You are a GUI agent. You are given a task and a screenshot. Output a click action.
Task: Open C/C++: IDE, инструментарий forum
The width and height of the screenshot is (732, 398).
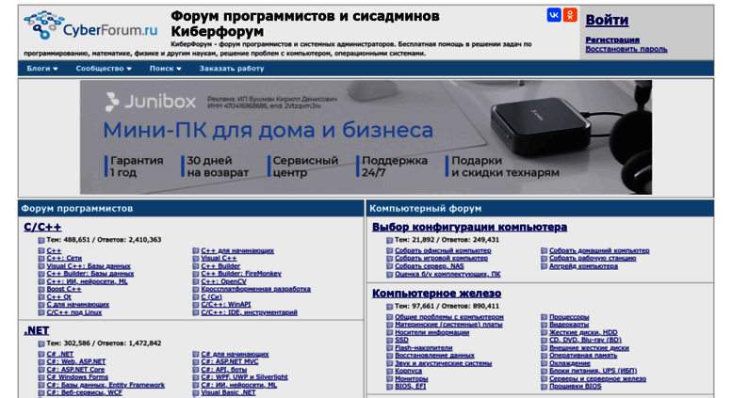click(249, 312)
